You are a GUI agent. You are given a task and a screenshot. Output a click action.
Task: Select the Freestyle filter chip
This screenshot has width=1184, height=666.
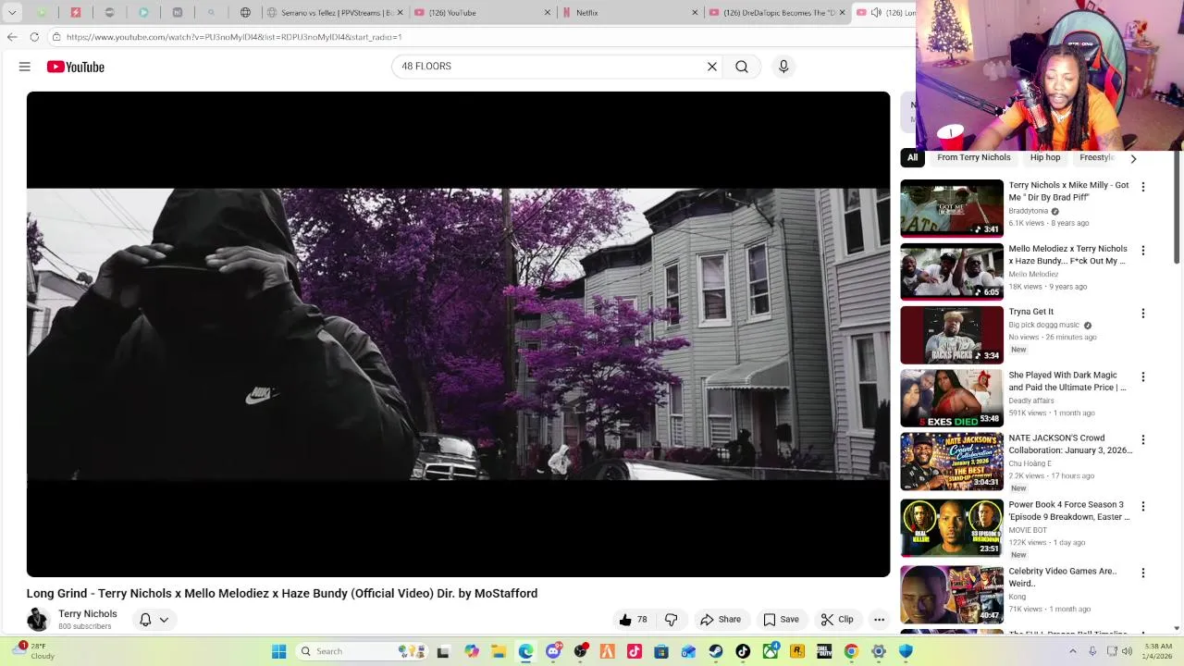(x=1097, y=157)
